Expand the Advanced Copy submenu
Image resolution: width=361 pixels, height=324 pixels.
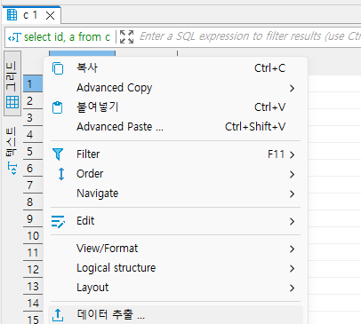pos(293,88)
